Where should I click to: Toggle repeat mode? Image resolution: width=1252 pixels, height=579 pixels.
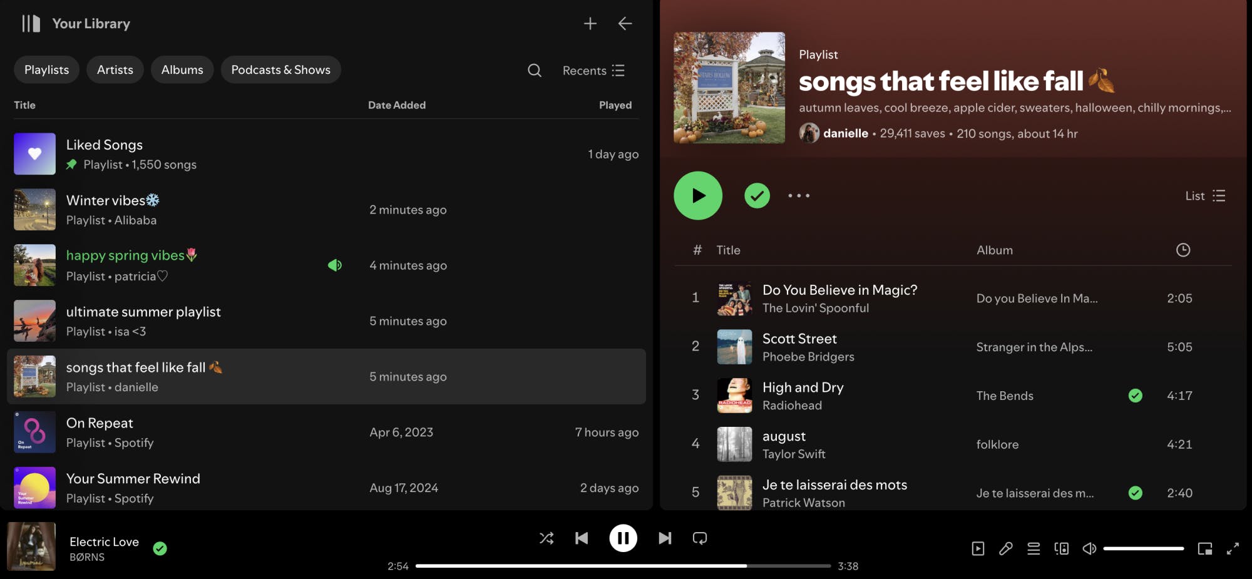click(700, 538)
